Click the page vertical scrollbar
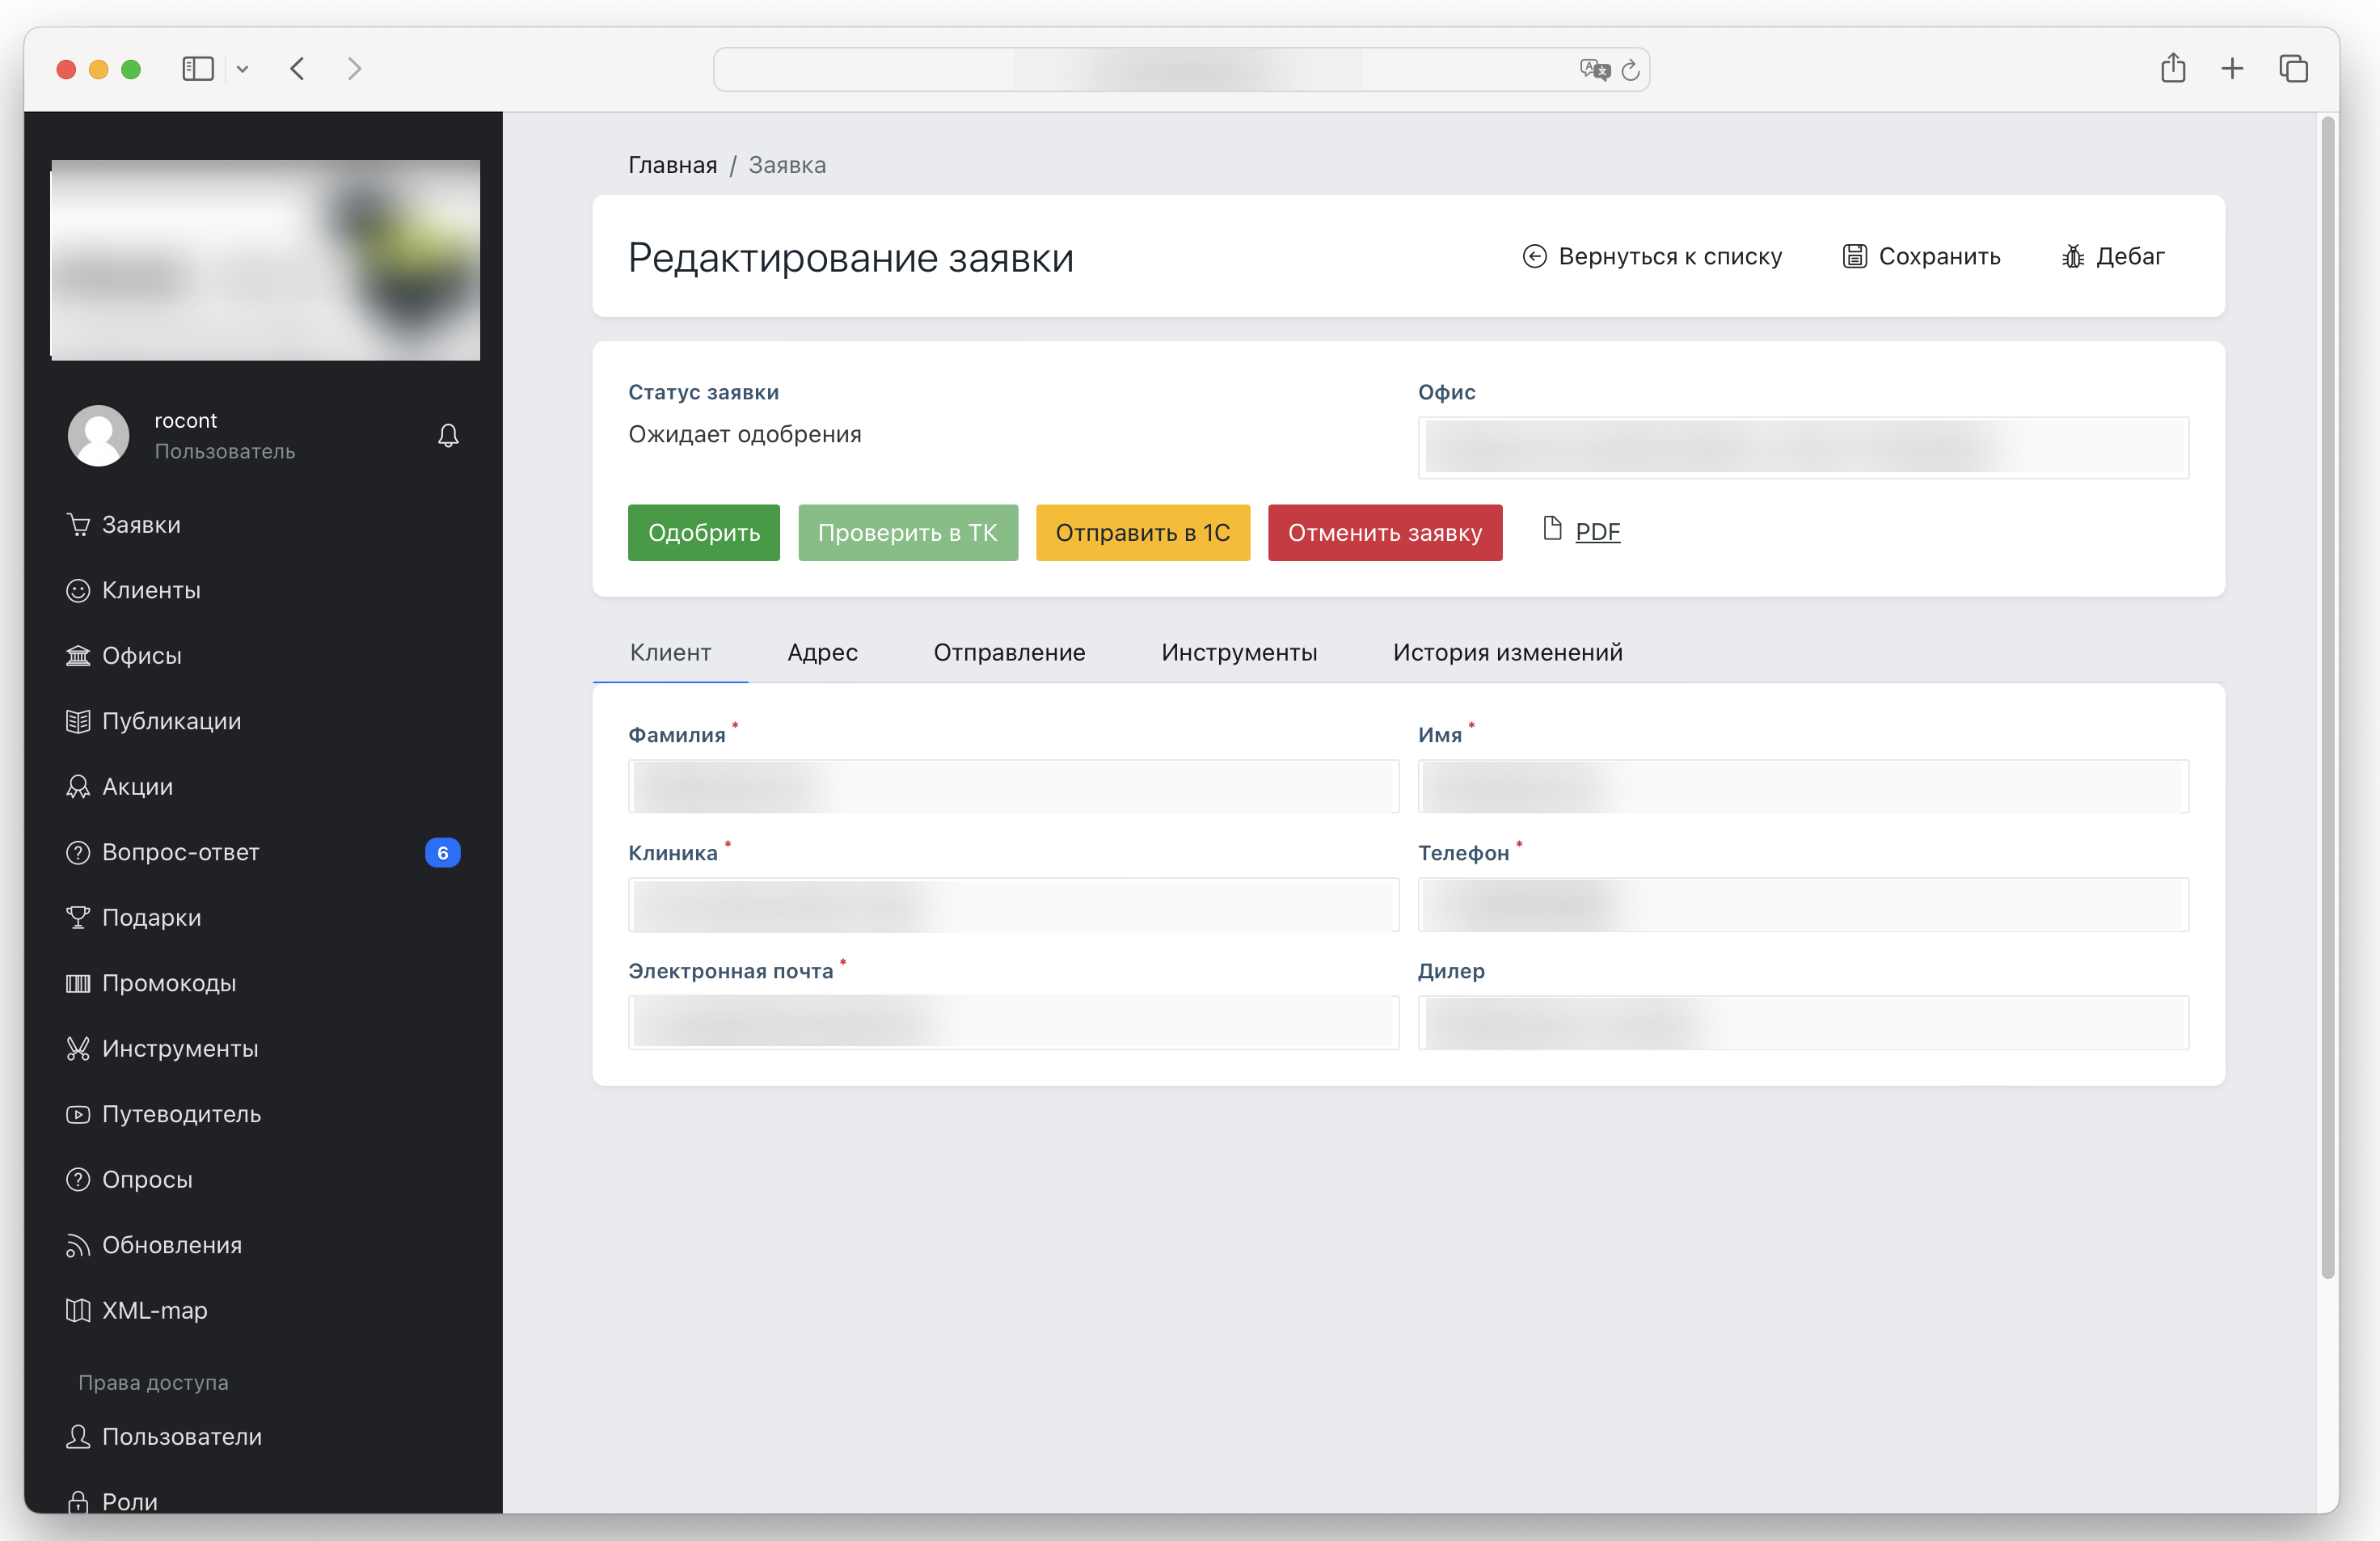This screenshot has width=2380, height=1541. pyautogui.click(x=2327, y=698)
